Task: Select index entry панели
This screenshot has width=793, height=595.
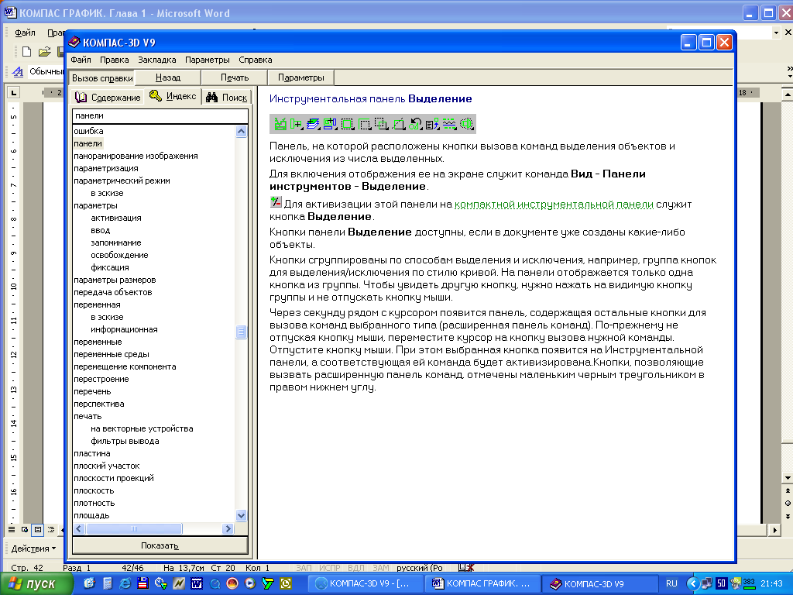Action: [88, 143]
